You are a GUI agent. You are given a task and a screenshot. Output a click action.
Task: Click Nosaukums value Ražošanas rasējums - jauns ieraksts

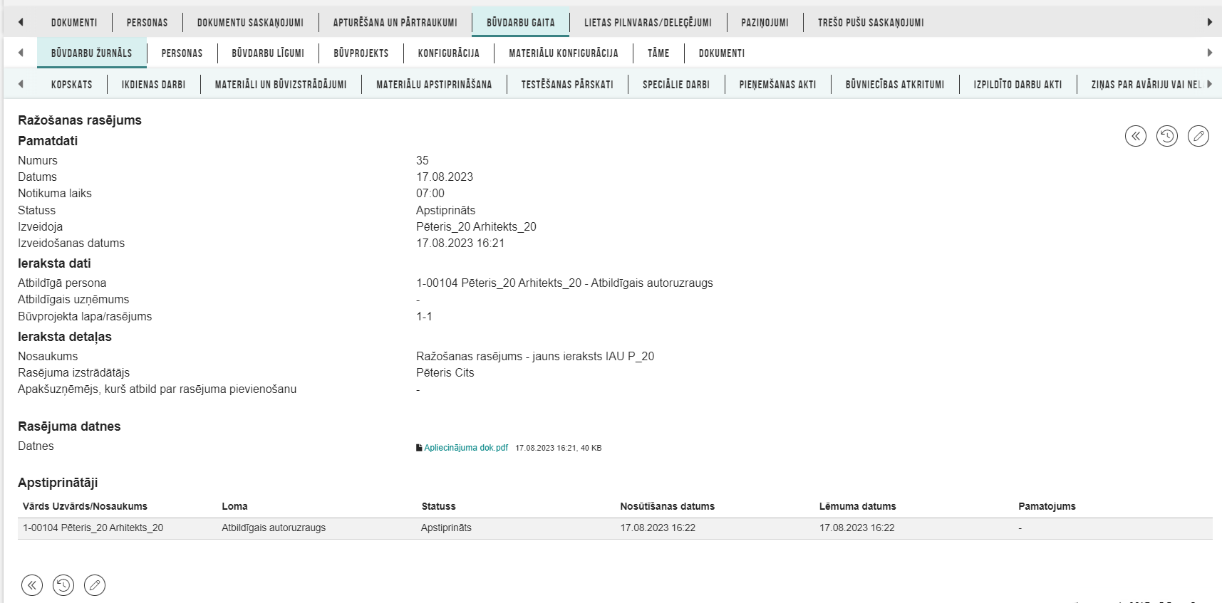pyautogui.click(x=535, y=356)
